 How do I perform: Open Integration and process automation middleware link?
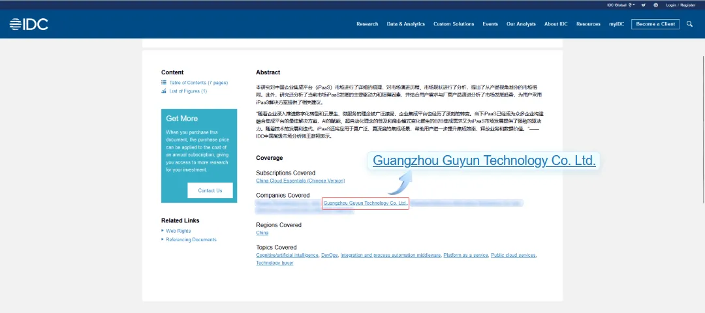pyautogui.click(x=391, y=255)
